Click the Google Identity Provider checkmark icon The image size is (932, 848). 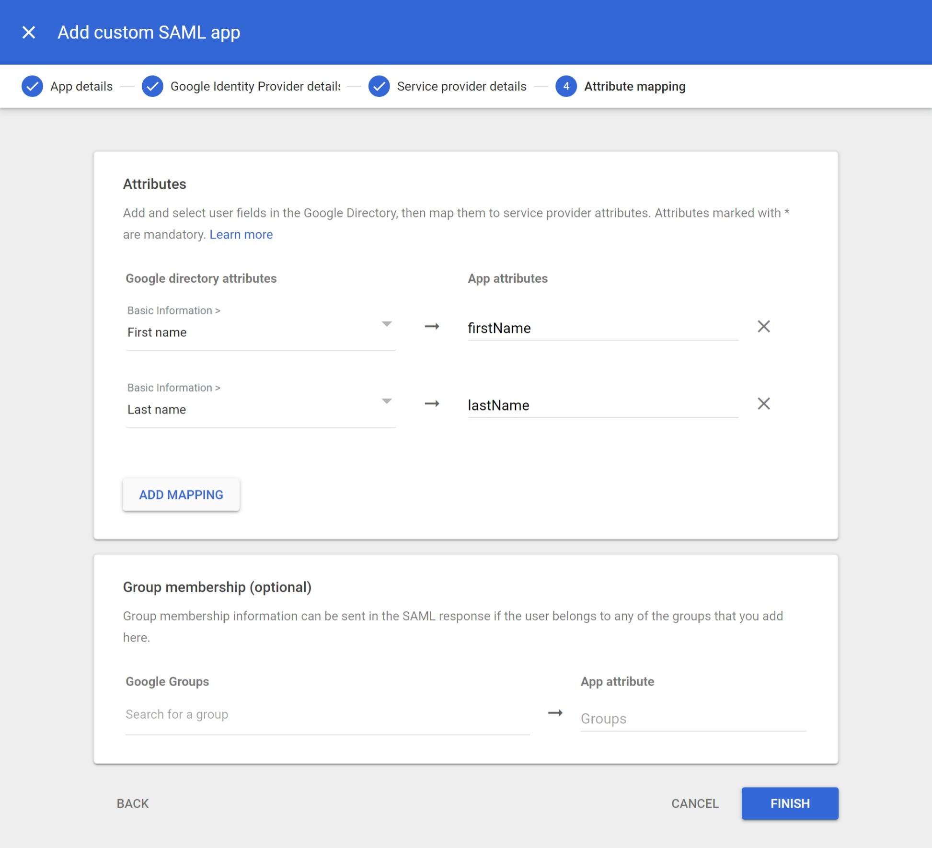click(x=152, y=86)
